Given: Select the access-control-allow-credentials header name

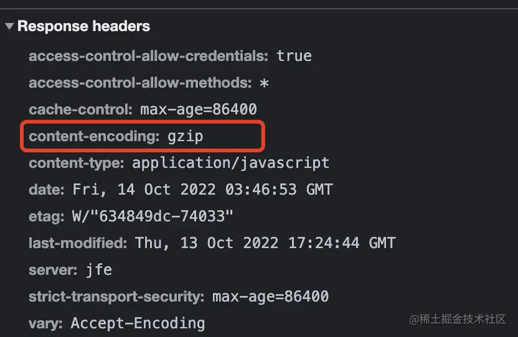Looking at the screenshot, I should 148,56.
